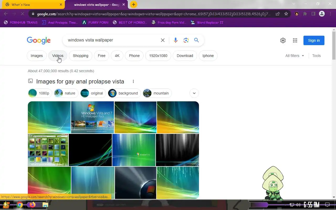Apply the Iphone filter chip
The height and width of the screenshot is (210, 336).
[208, 56]
